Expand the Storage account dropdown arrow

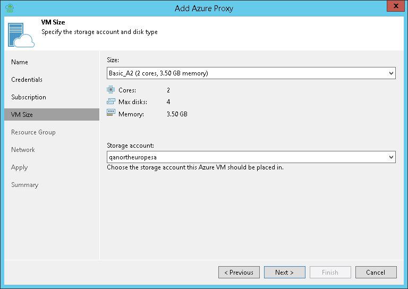[391, 157]
